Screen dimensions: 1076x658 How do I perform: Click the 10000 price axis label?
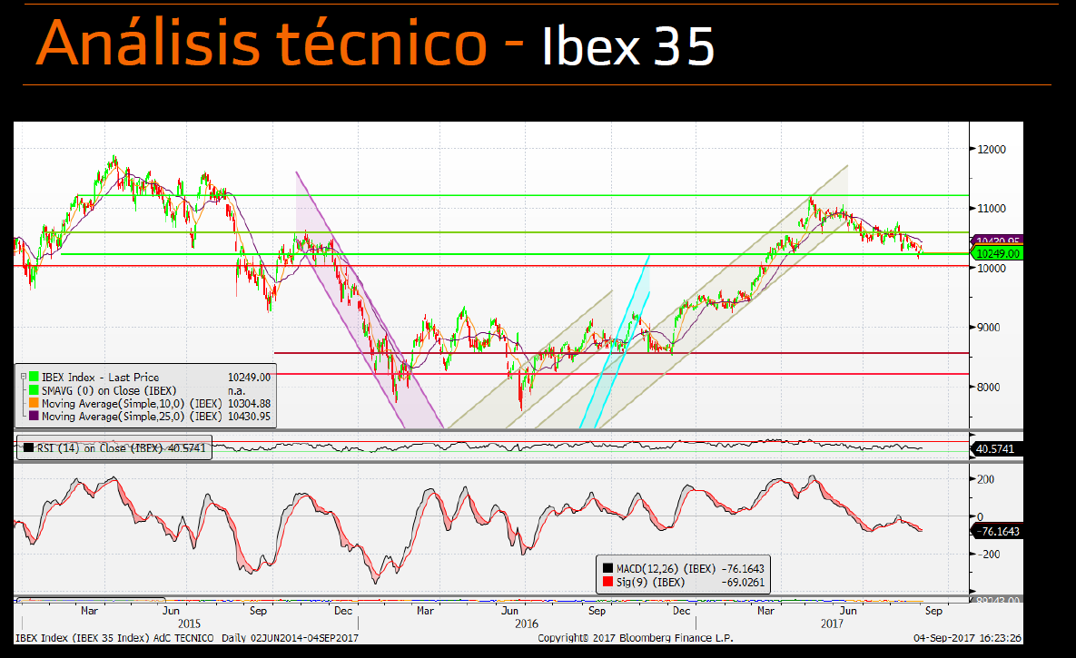[x=992, y=269]
